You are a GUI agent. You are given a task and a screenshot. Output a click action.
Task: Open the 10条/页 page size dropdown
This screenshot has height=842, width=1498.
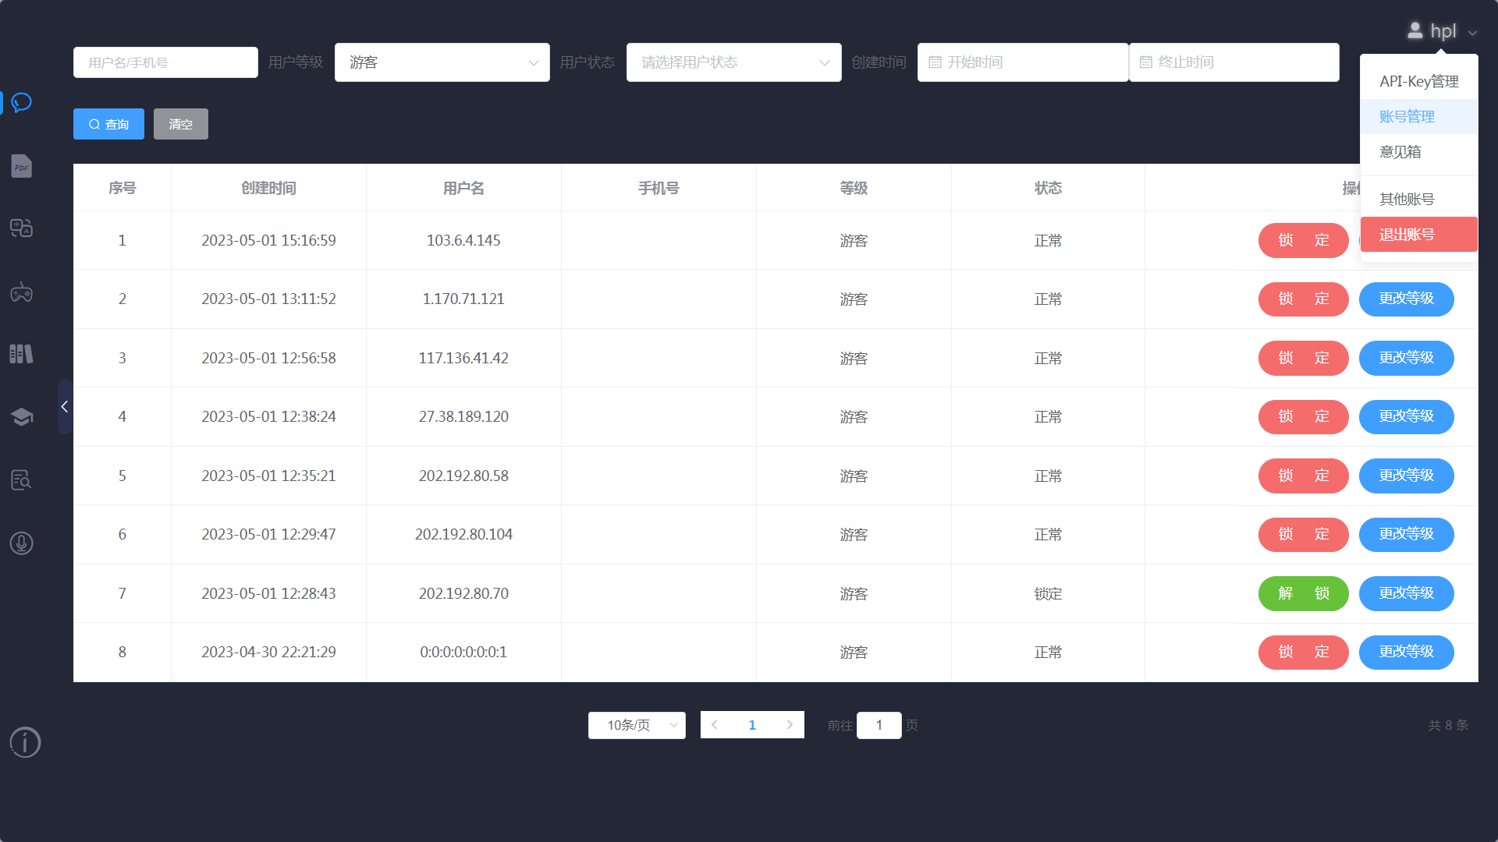[x=637, y=725]
